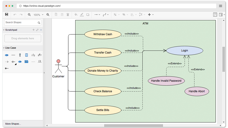Pick the blue Note shape
The image size is (228, 128).
[26, 62]
